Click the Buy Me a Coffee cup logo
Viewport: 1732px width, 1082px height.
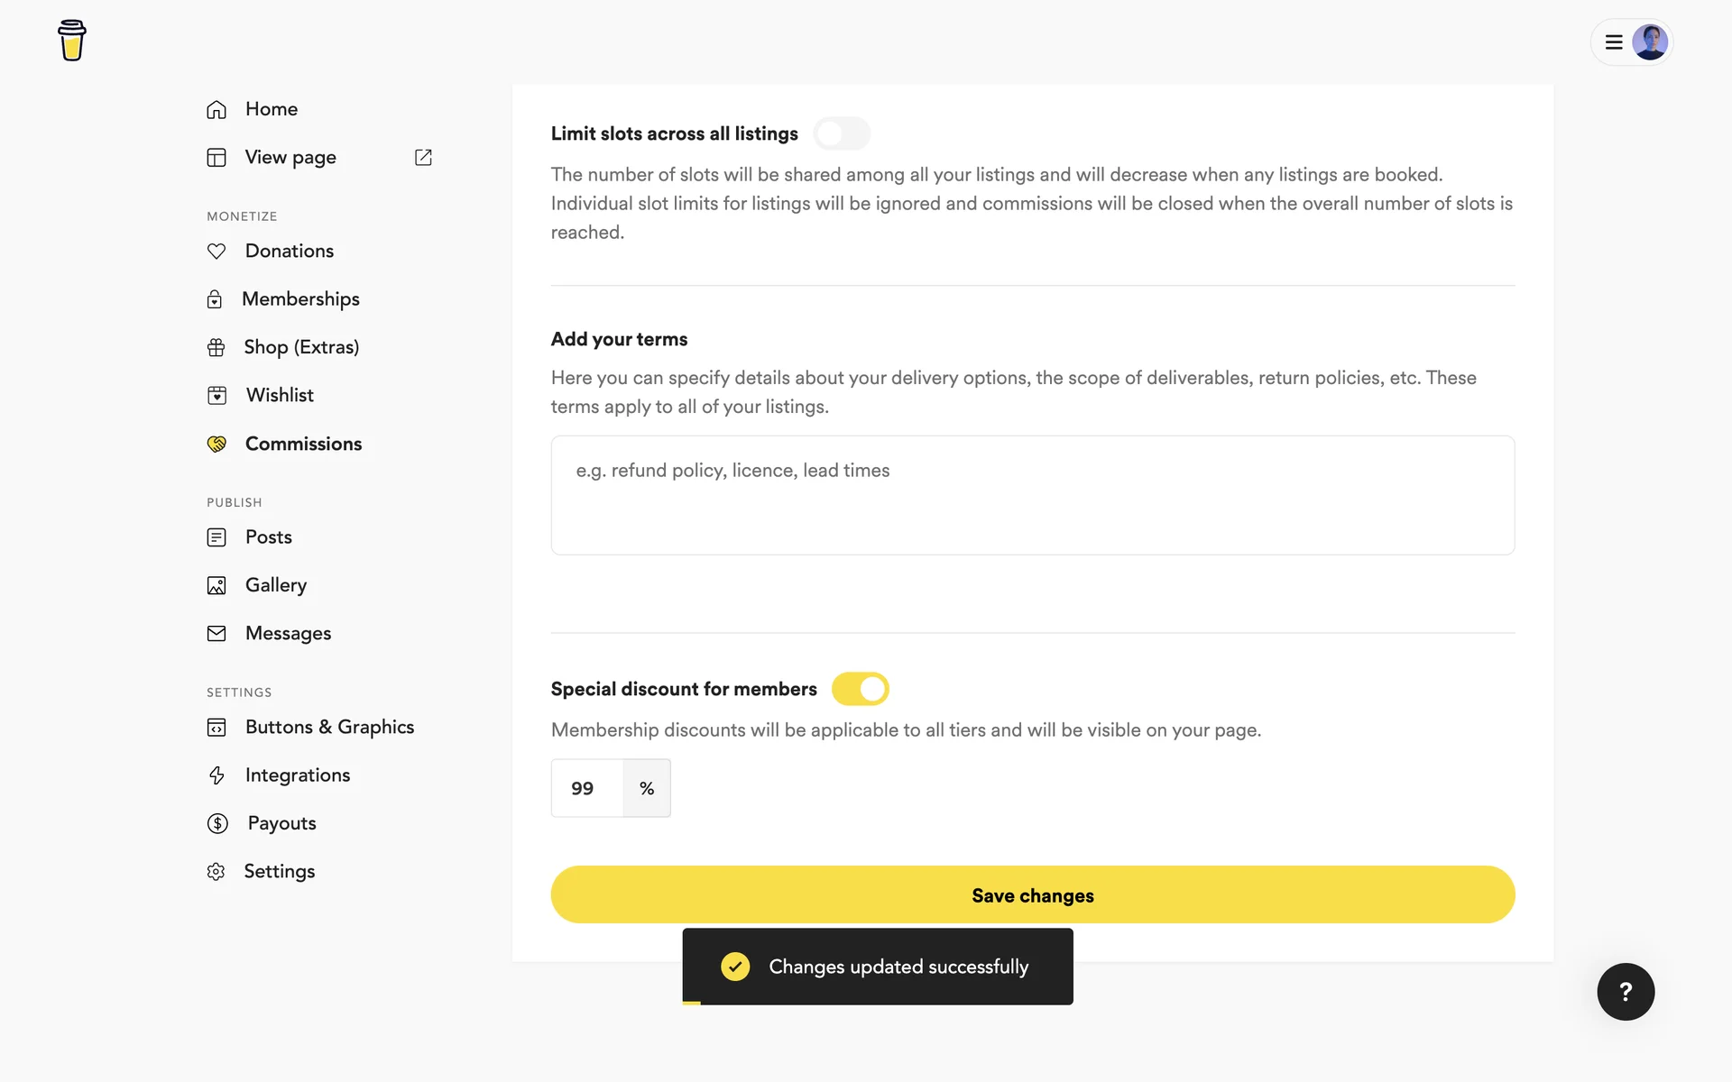[x=72, y=41]
